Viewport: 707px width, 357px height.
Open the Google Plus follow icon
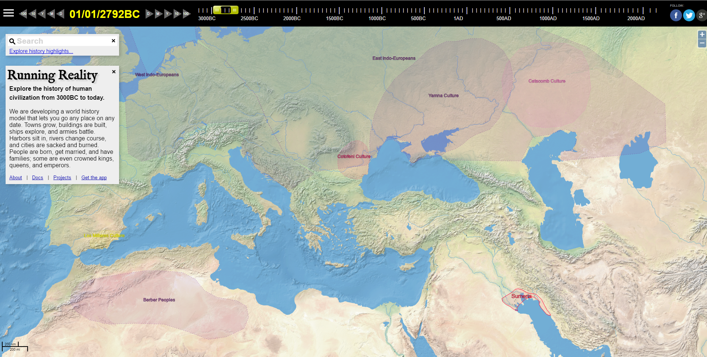point(701,15)
